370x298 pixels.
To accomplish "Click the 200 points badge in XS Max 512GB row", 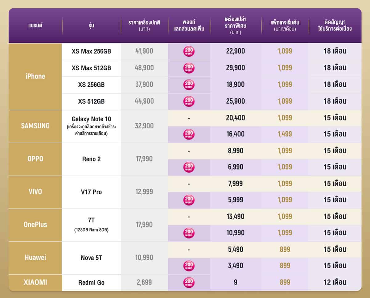I will pyautogui.click(x=189, y=68).
